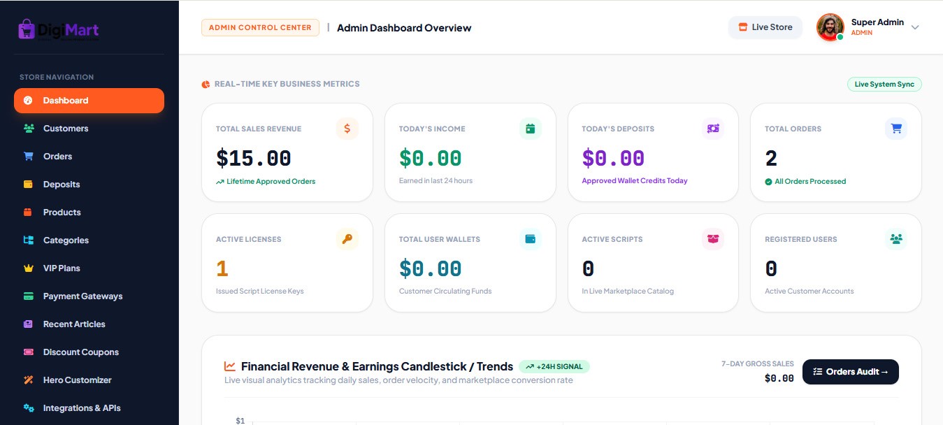Click the cart icon on Total Orders card
The width and height of the screenshot is (943, 425).
tap(896, 129)
